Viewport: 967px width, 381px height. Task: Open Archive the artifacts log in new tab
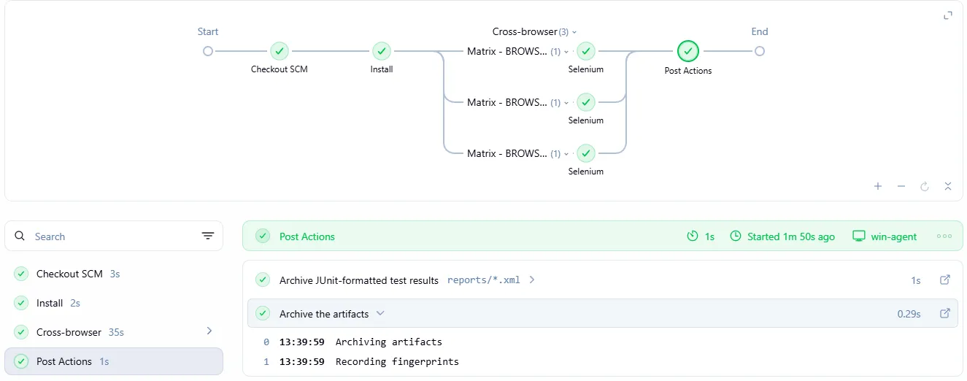945,313
